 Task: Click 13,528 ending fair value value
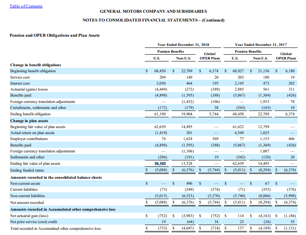186,164
